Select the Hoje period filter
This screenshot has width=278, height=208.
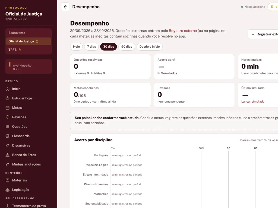76,47
